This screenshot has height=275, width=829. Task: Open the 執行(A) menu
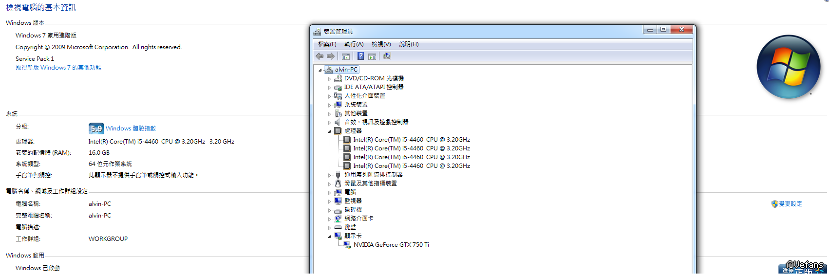point(354,44)
